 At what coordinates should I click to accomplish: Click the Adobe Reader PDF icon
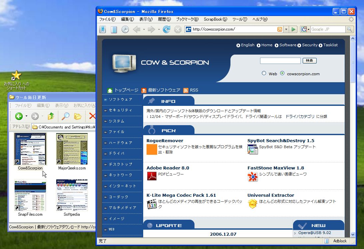(152, 176)
